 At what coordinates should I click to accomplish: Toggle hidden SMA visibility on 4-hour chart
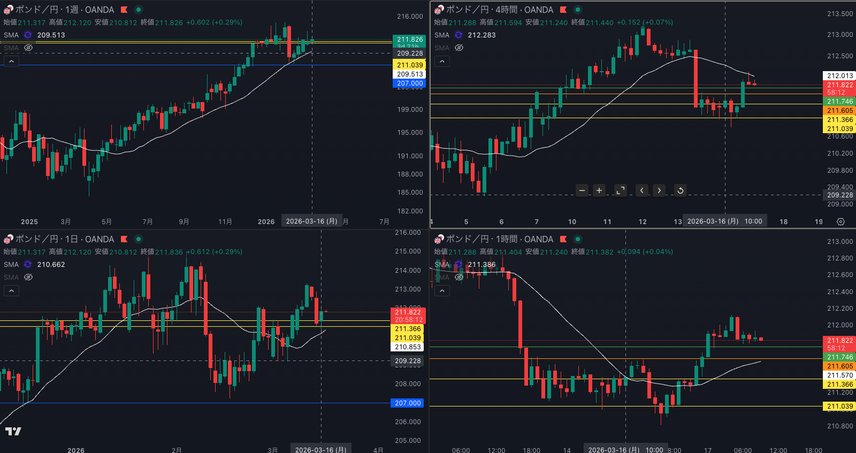459,48
